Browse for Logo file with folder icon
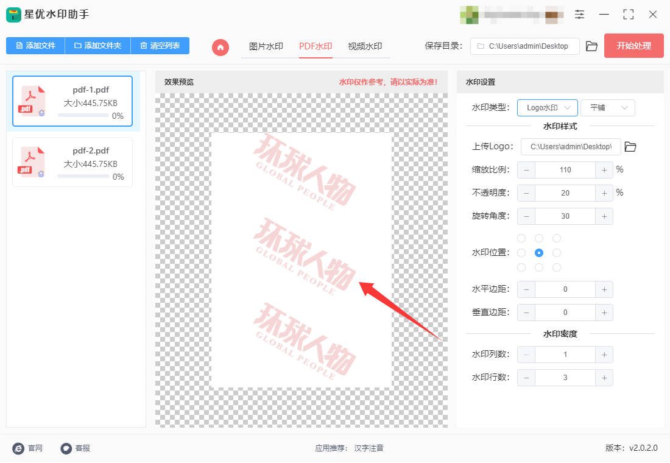 (630, 147)
